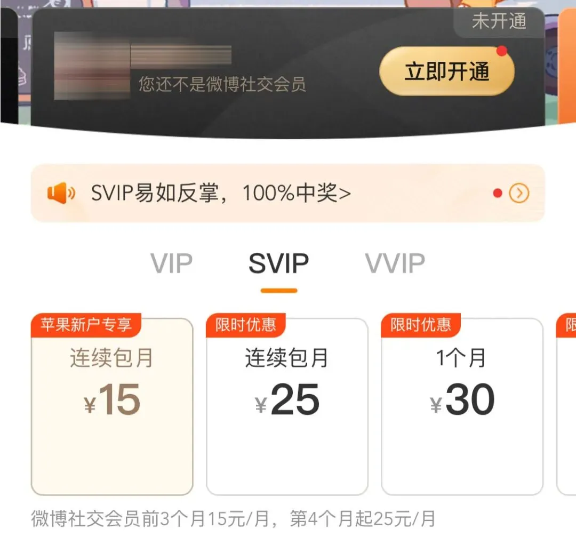Tap the blurred user avatar
This screenshot has width=576, height=545.
click(92, 66)
